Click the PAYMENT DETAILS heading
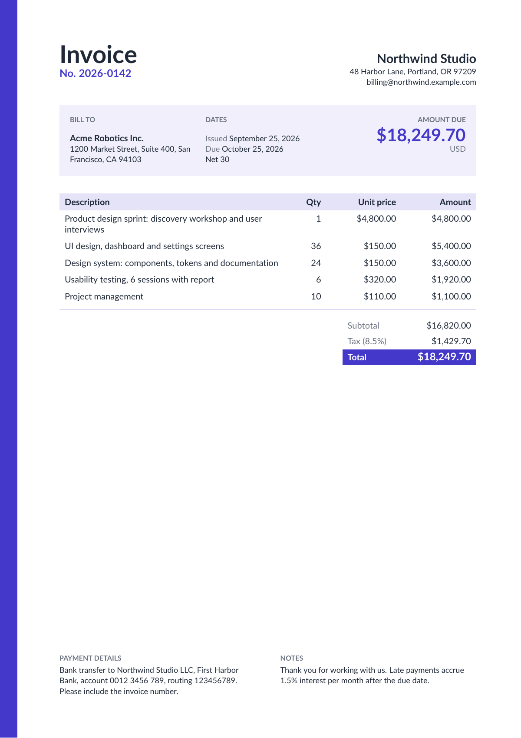This screenshot has height=738, width=521. pyautogui.click(x=90, y=658)
